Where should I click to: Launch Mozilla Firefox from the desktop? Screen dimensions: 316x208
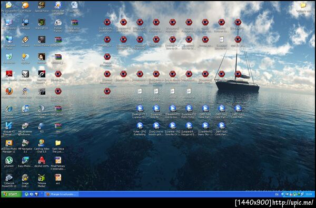pos(9,93)
